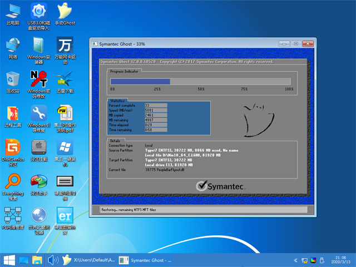
Task: Open the Windows boot repair wrench icon
Action: 38,113
